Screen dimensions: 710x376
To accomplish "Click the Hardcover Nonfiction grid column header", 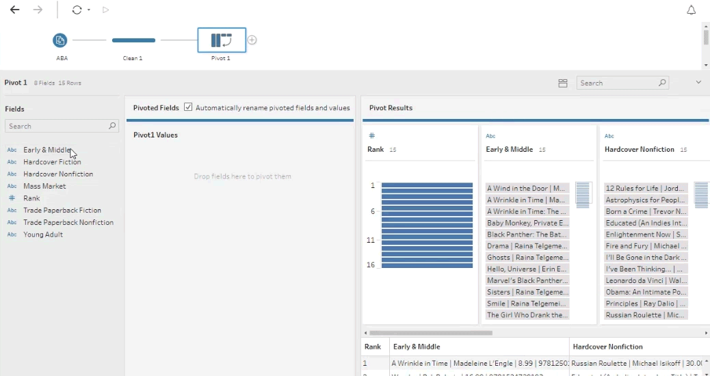I will pos(607,347).
